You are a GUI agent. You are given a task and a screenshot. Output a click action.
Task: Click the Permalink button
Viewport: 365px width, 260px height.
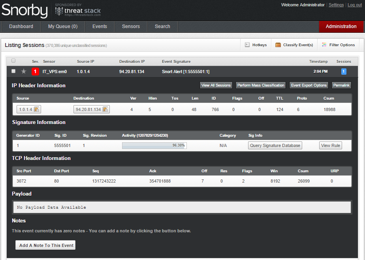(x=341, y=85)
